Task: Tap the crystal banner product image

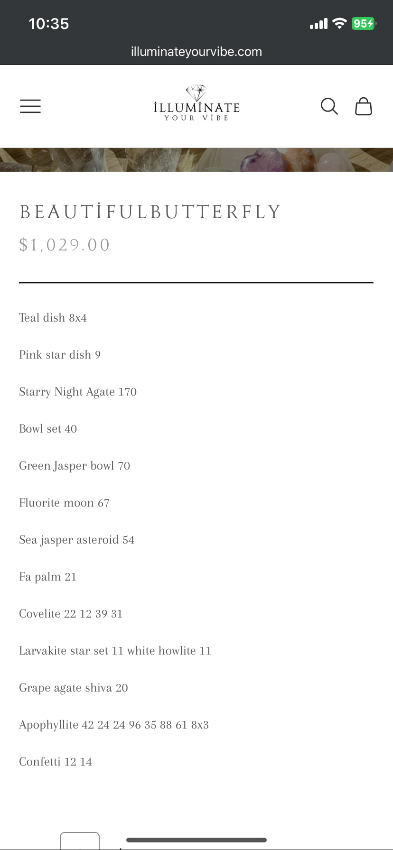Action: (x=196, y=160)
